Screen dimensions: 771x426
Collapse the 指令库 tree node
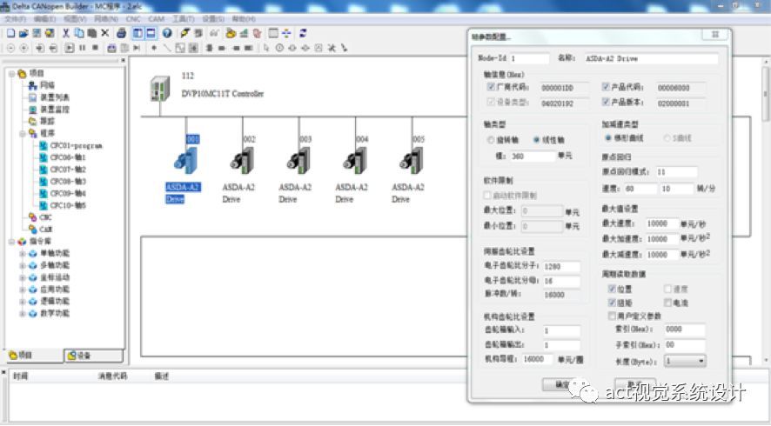[12, 242]
